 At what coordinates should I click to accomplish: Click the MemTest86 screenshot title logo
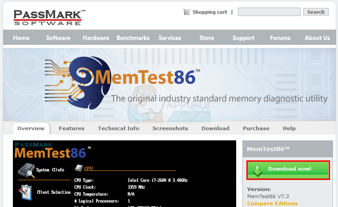[x=52, y=151]
